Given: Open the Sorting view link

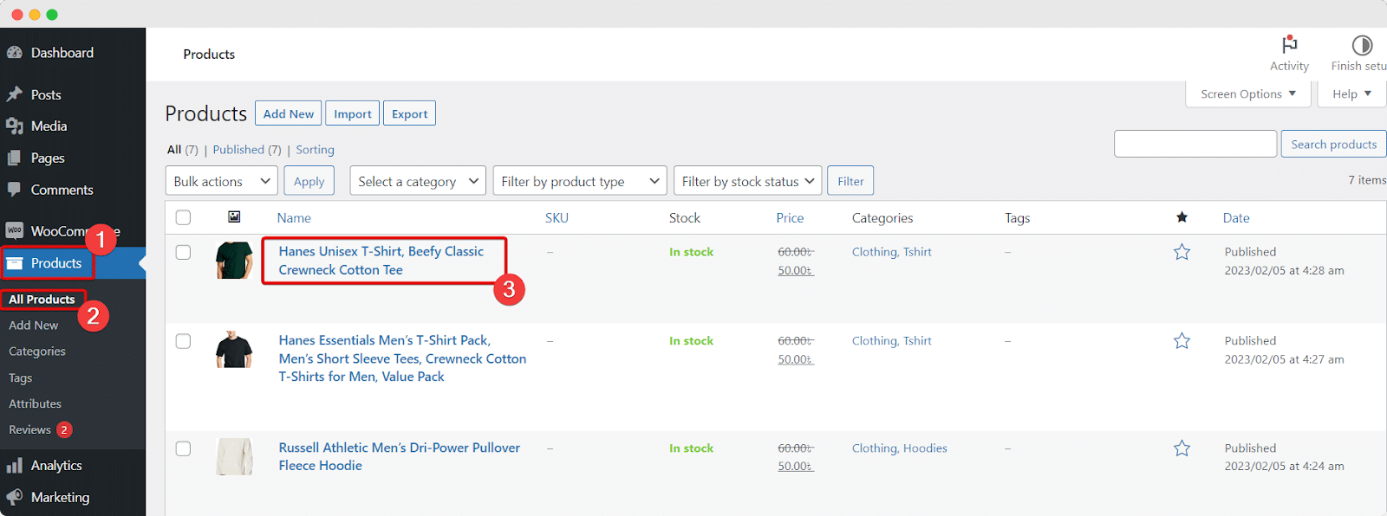Looking at the screenshot, I should coord(315,150).
